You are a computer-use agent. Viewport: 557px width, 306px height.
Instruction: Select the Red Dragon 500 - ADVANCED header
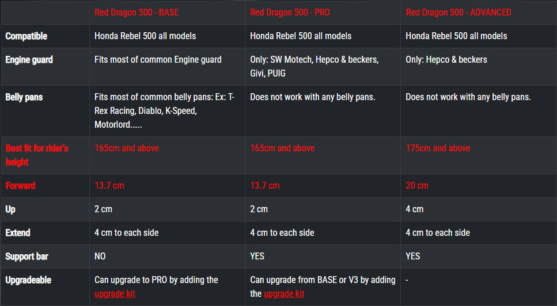click(459, 13)
